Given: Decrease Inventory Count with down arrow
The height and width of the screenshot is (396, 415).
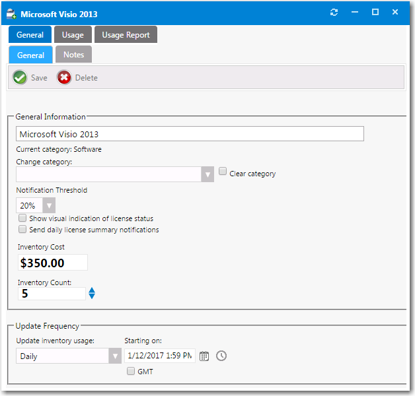Looking at the screenshot, I should tap(92, 297).
